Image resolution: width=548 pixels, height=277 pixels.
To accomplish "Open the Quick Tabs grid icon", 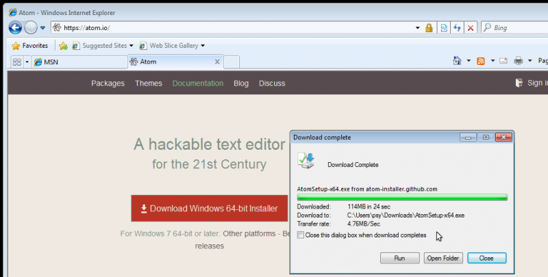I will point(16,62).
